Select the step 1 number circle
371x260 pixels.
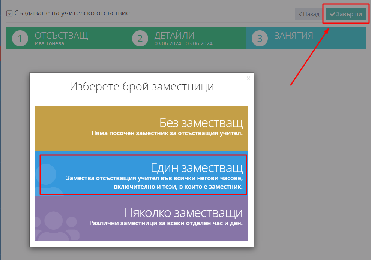pyautogui.click(x=20, y=39)
